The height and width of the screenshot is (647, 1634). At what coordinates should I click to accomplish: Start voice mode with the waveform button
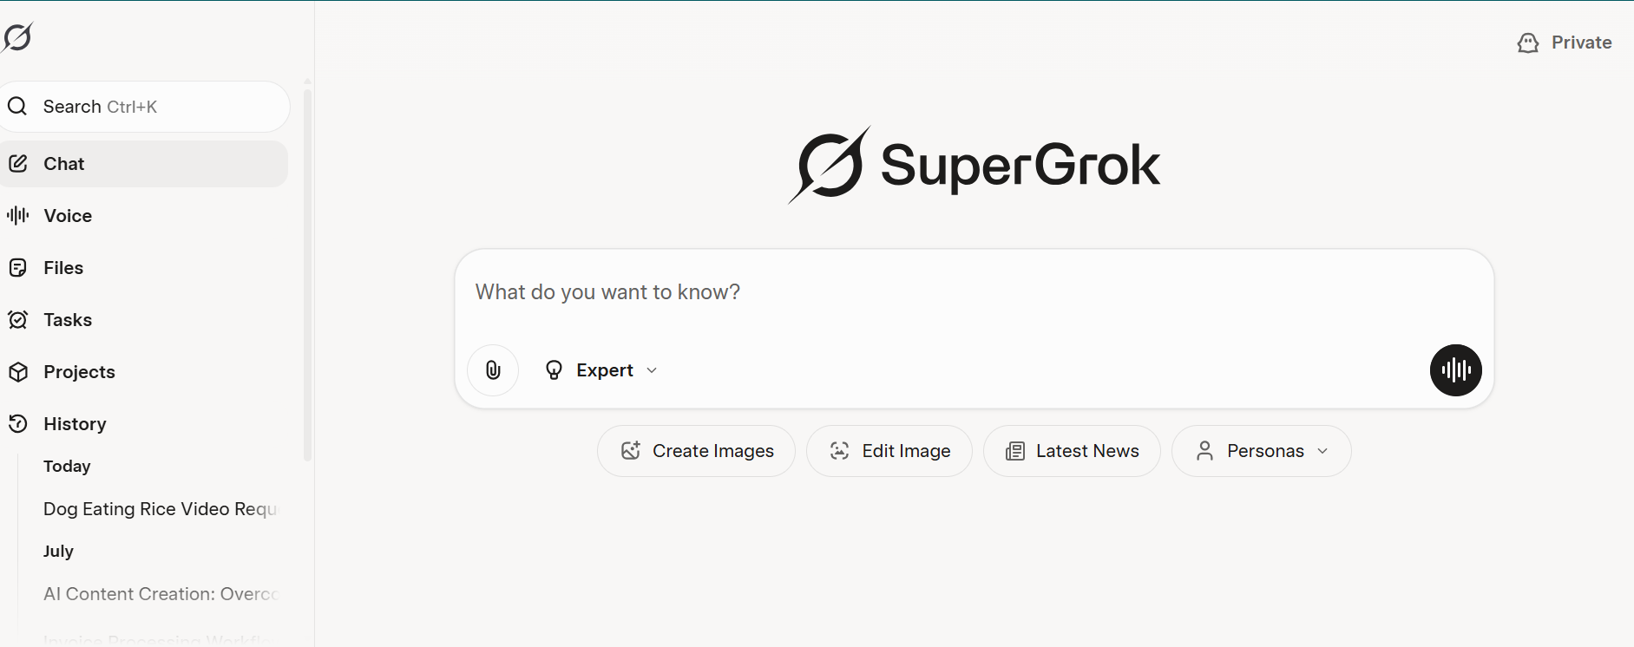pos(1455,370)
